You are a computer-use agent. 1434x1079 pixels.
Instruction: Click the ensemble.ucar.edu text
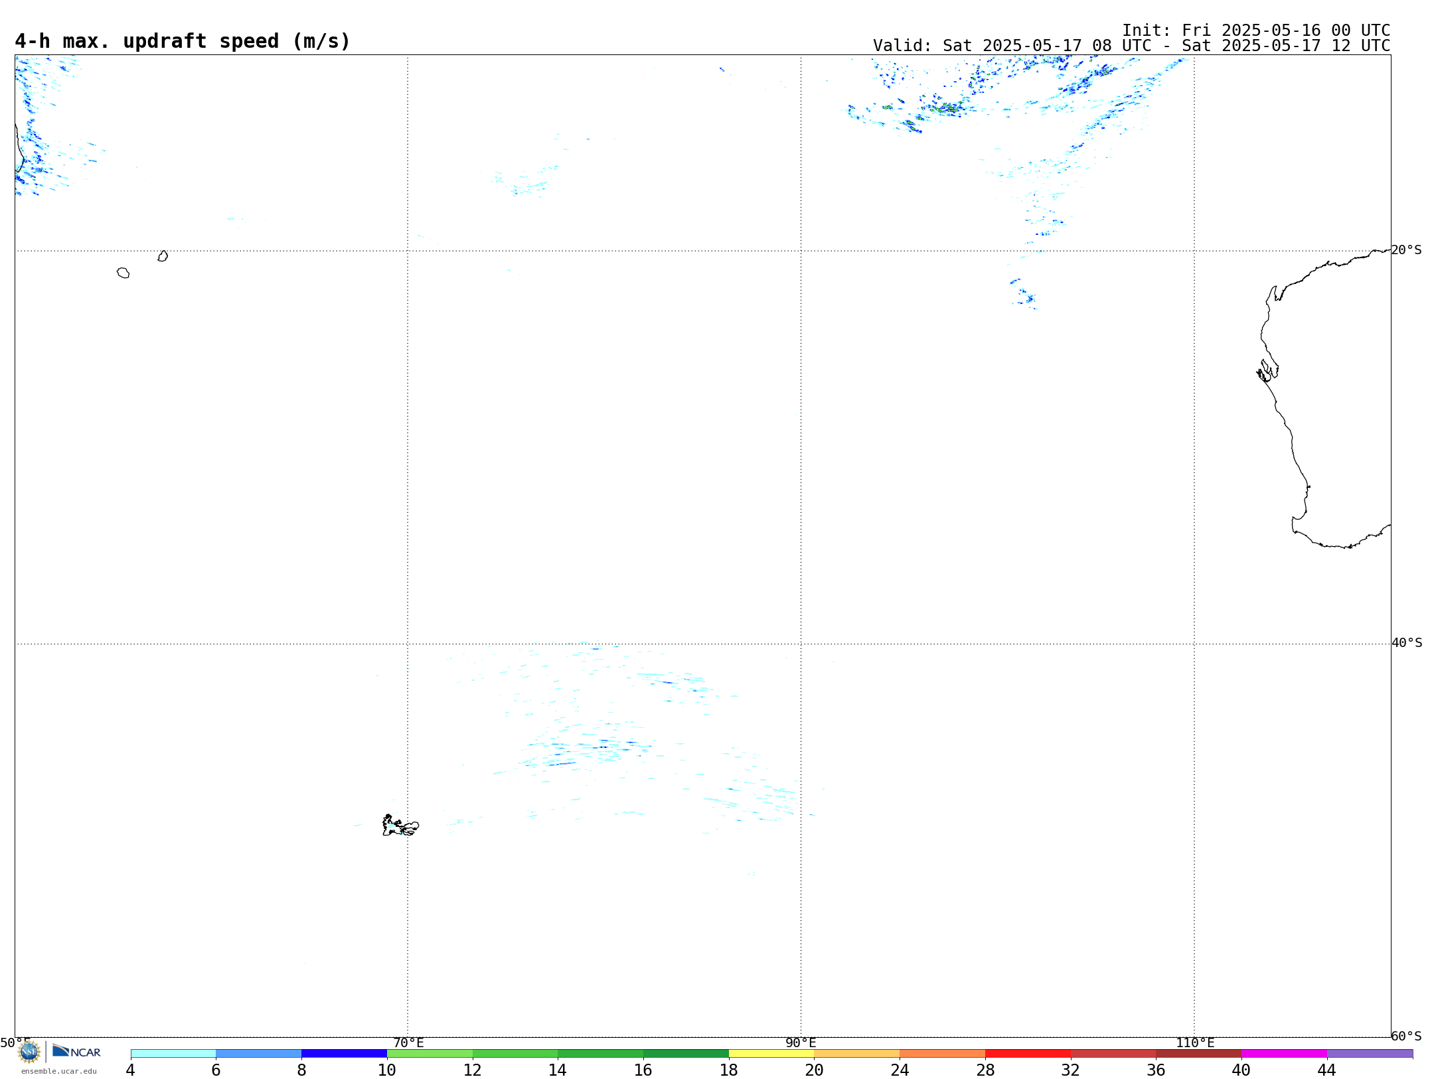coord(59,1071)
